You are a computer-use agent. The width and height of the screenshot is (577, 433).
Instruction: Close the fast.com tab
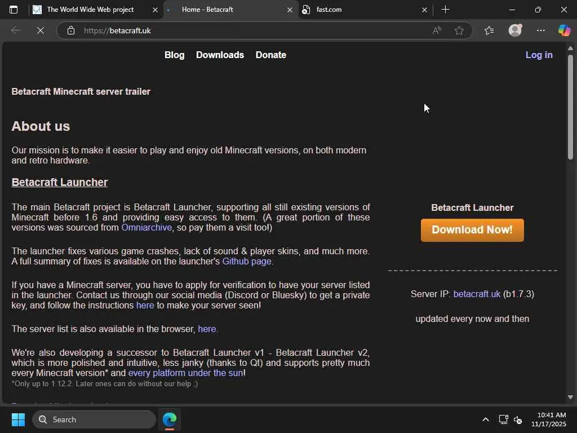[x=424, y=10]
